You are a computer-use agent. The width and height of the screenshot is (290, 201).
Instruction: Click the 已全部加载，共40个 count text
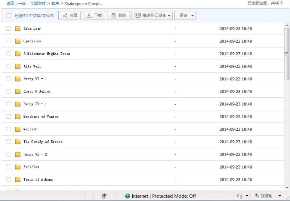pyautogui.click(x=265, y=3)
